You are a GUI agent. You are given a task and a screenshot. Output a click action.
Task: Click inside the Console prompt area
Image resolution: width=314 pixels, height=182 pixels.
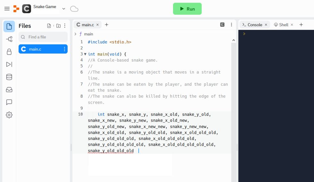[276, 106]
